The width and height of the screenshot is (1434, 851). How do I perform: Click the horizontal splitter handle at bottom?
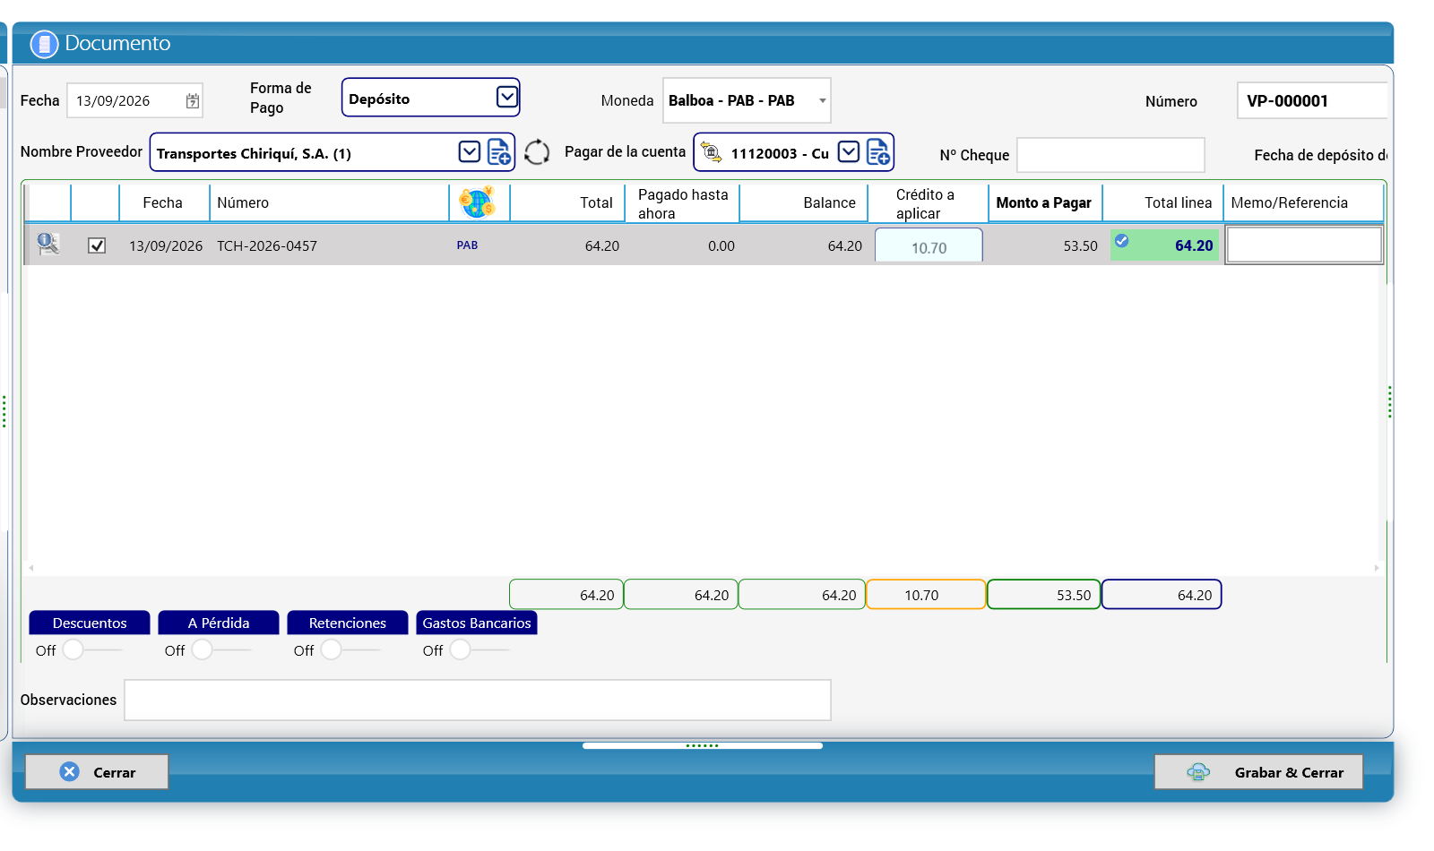(x=703, y=745)
